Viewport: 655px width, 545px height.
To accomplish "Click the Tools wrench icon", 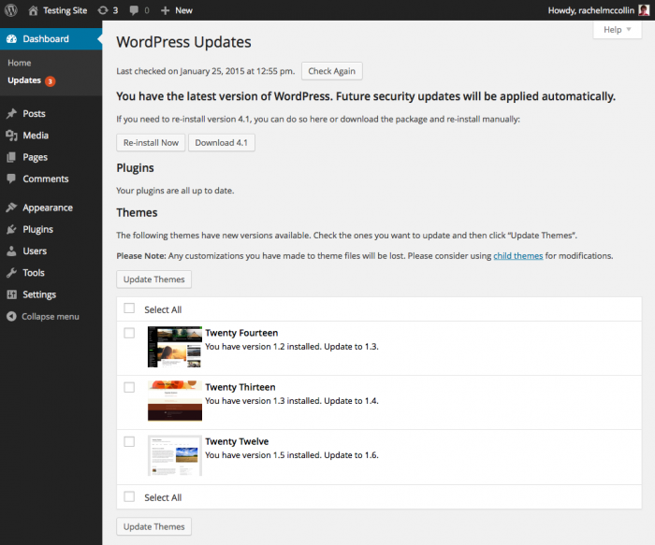I will point(11,273).
